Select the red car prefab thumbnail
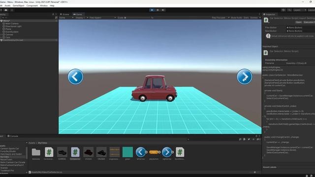This screenshot has height=177, width=315. pos(88,152)
